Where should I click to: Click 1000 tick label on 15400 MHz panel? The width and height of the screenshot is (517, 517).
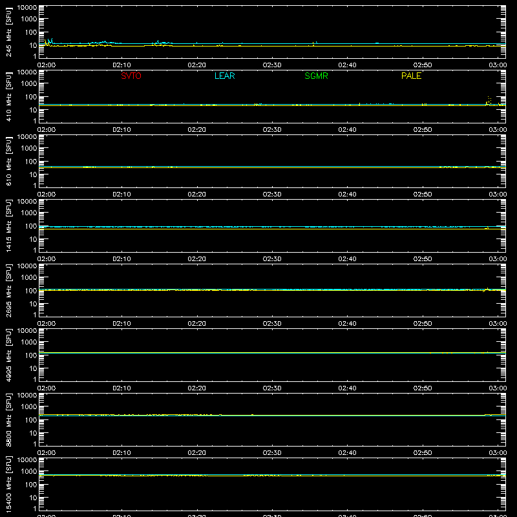click(29, 472)
